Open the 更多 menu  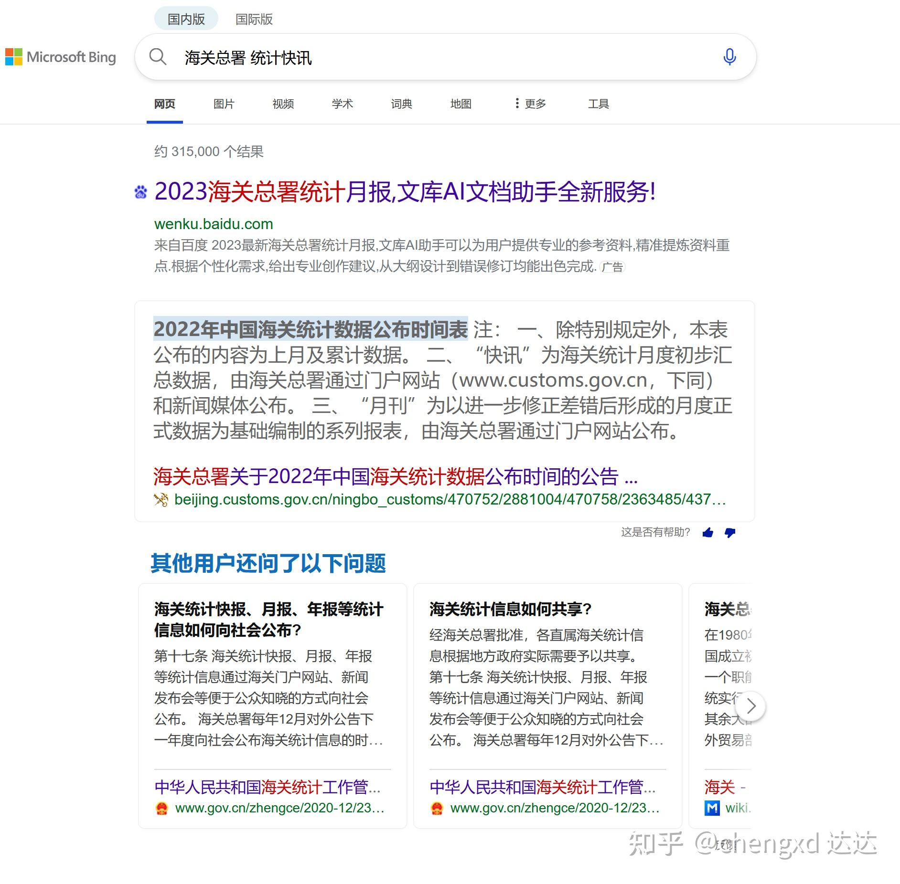[530, 104]
